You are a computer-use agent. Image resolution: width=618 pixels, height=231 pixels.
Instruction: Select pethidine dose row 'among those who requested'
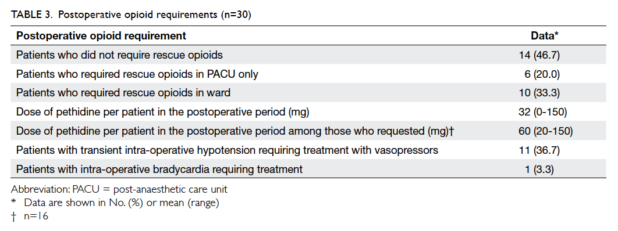(x=308, y=131)
